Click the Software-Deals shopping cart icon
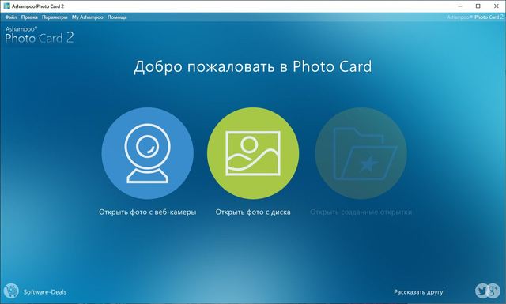 coord(11,291)
